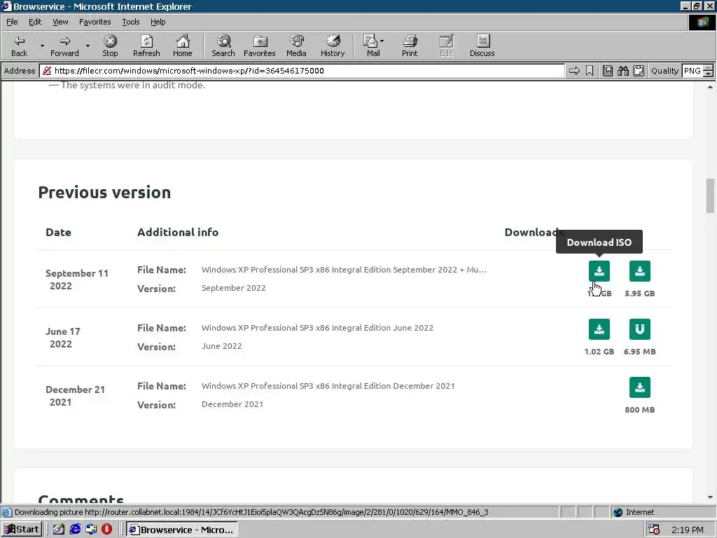717x538 pixels.
Task: Click the system tray scheduler icon
Action: point(654,530)
